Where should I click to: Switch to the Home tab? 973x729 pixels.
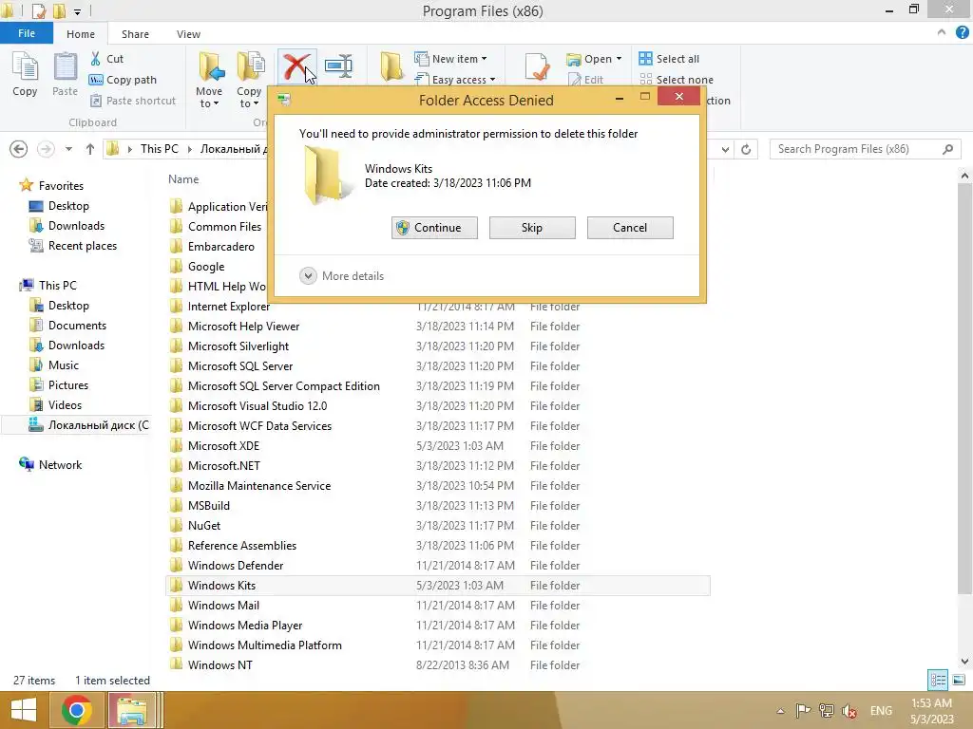click(x=81, y=34)
